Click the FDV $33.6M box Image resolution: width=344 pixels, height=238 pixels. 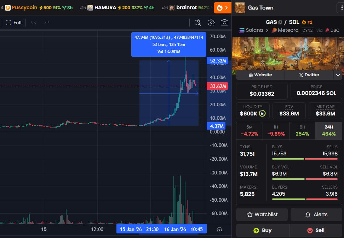click(x=289, y=111)
